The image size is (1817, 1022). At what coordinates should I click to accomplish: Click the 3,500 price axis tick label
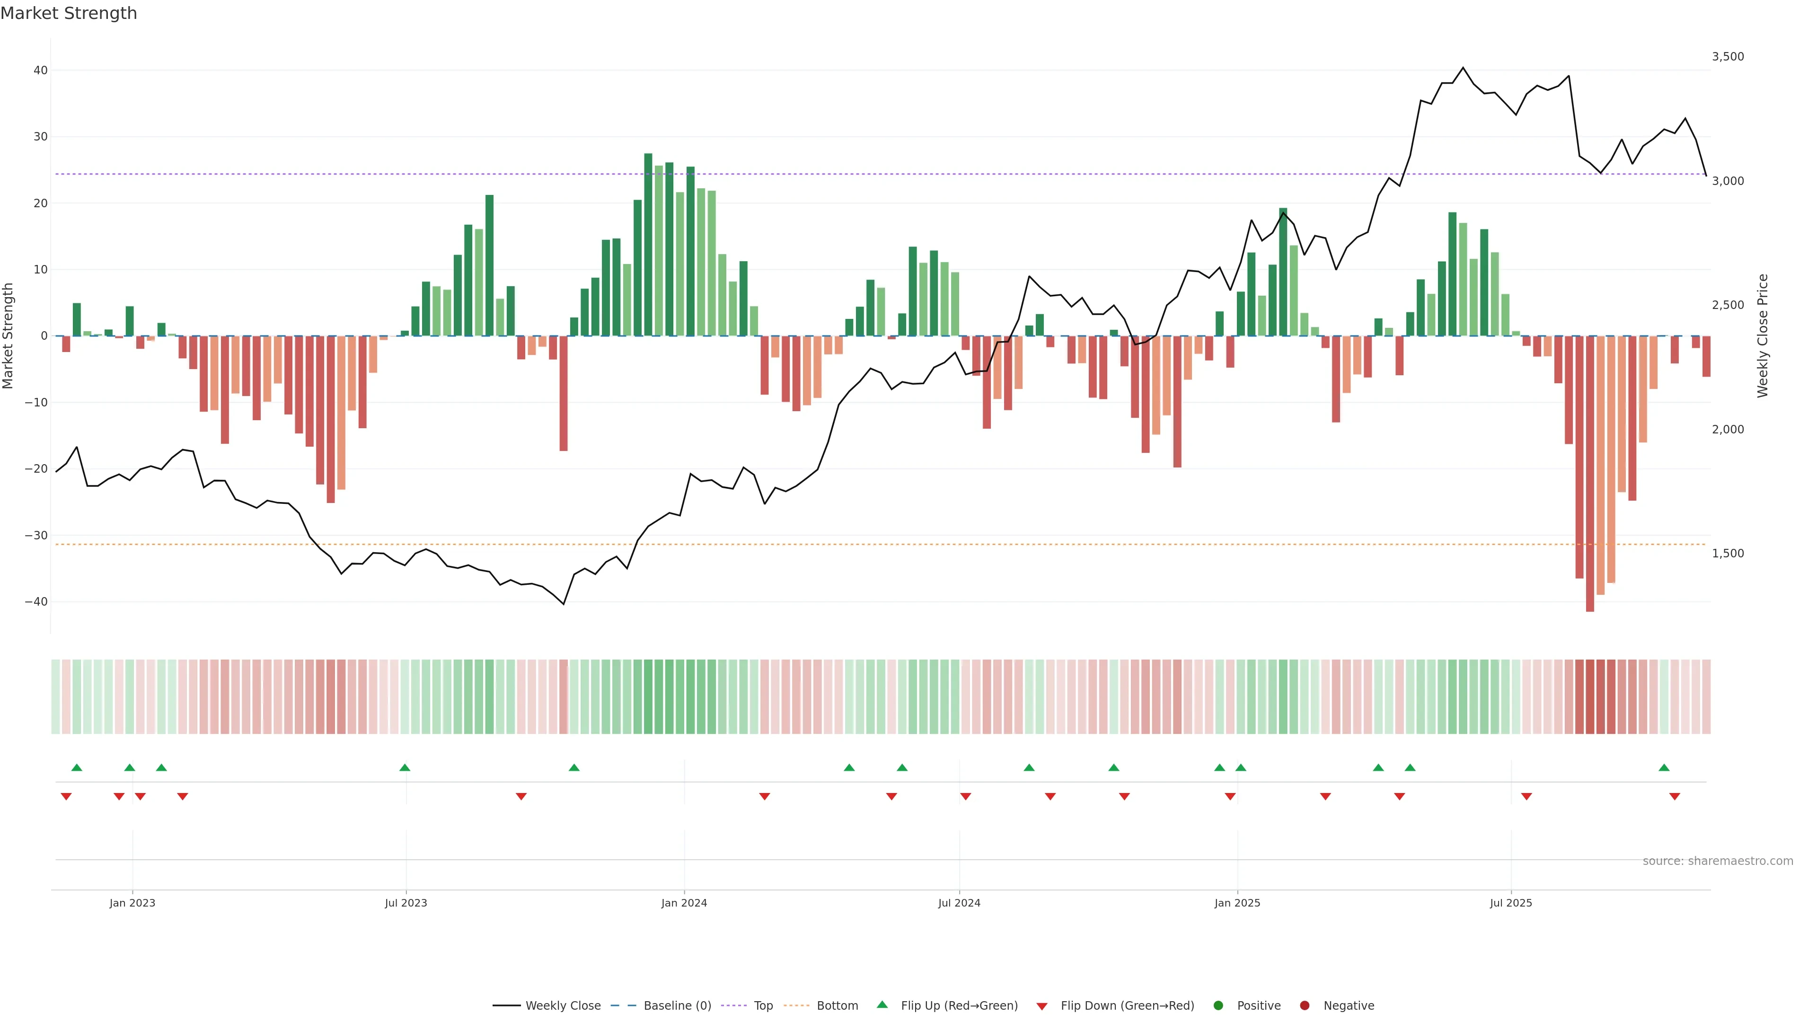pos(1728,56)
